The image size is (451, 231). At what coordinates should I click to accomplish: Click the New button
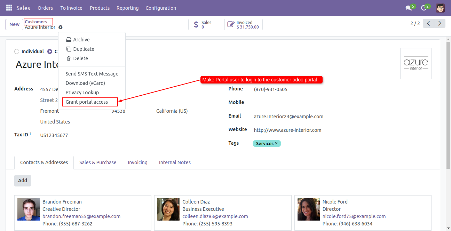click(x=15, y=24)
